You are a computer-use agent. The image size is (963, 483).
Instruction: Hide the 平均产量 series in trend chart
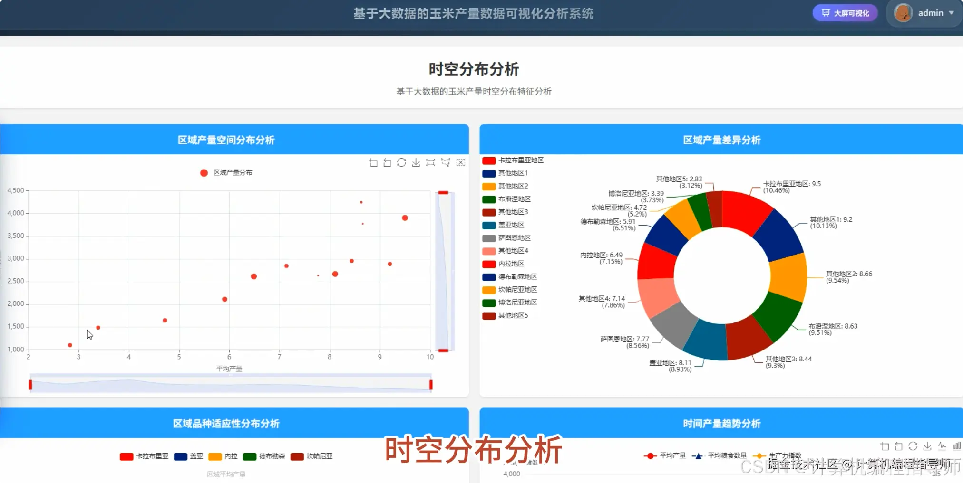[665, 455]
